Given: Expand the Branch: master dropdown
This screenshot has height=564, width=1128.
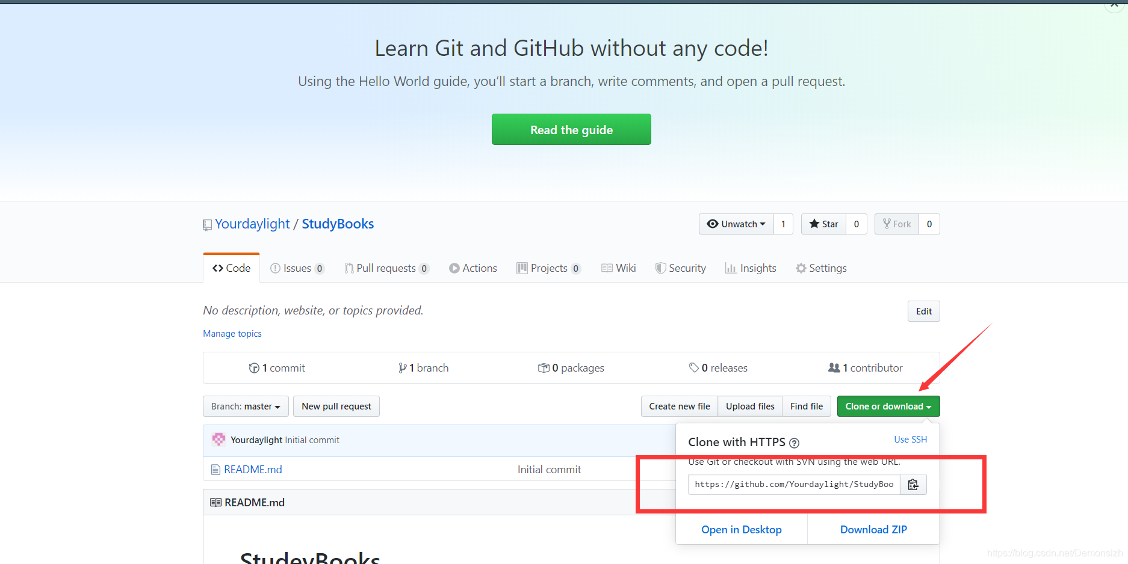Looking at the screenshot, I should click(x=246, y=406).
